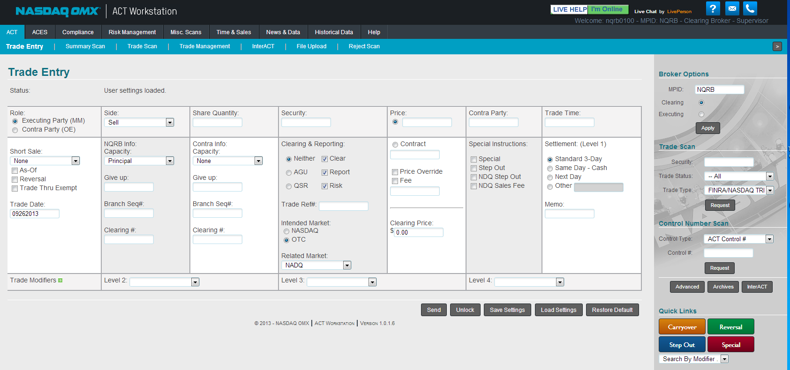Switch to the ACES tab
The height and width of the screenshot is (370, 790).
click(x=40, y=32)
